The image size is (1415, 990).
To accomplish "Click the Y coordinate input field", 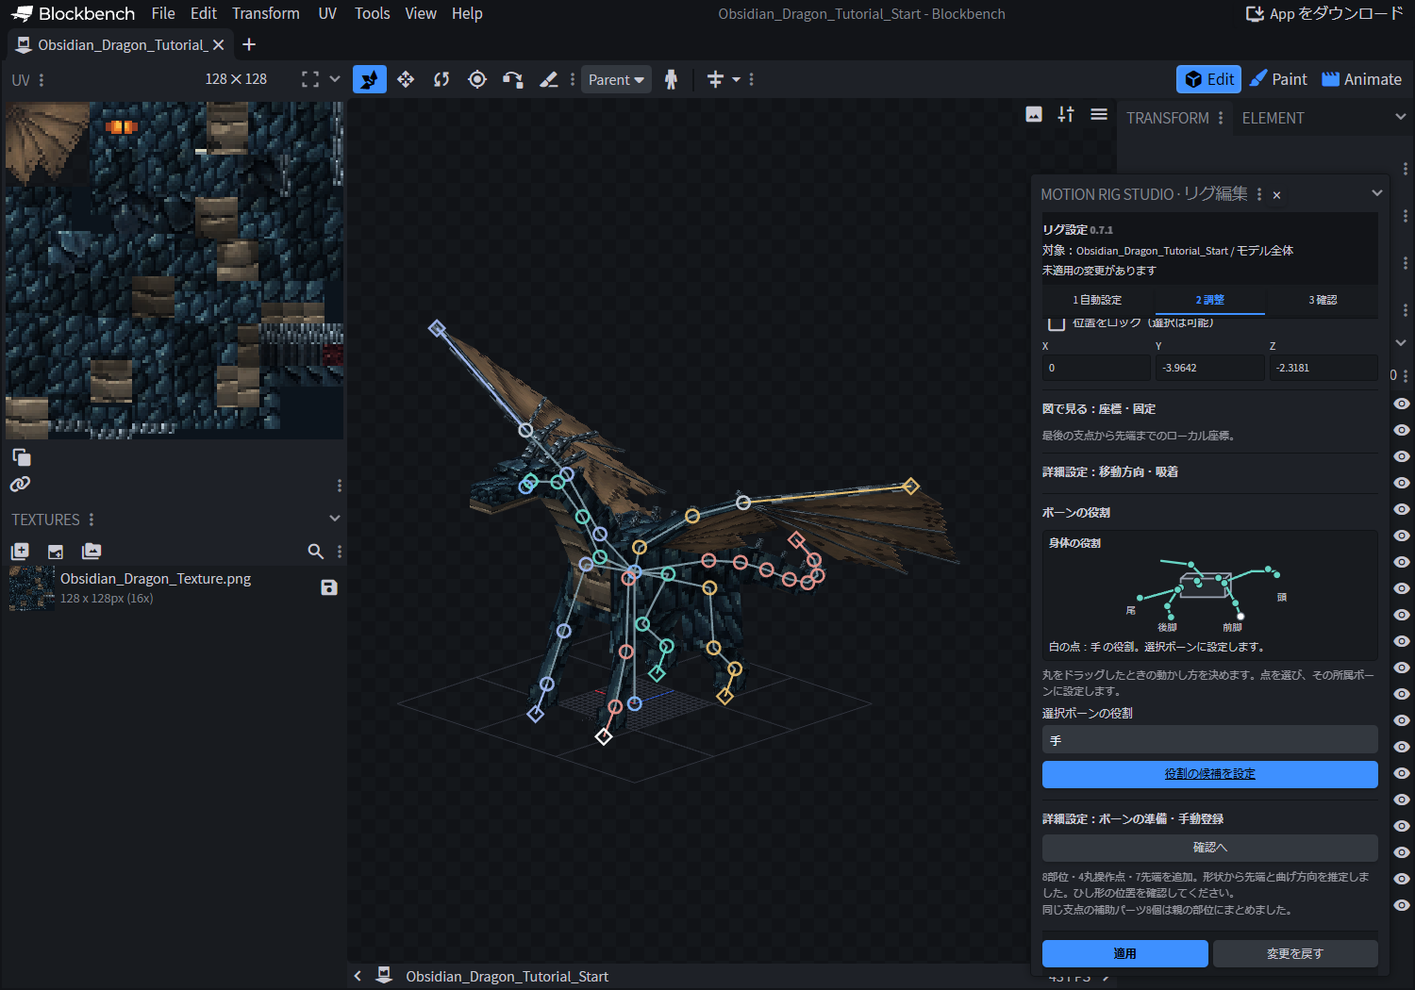I will click(x=1210, y=368).
